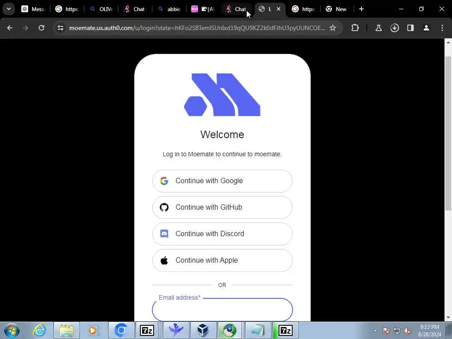
Task: Go forward to next page
Action: tap(25, 28)
